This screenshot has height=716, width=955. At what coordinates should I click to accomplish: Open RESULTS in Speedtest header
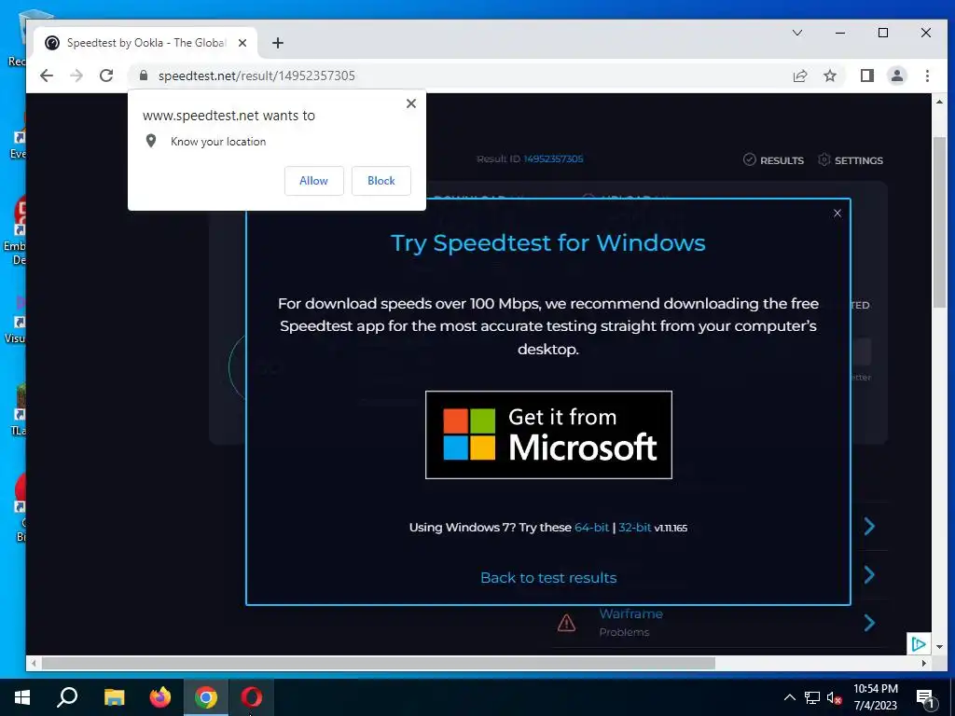pos(773,160)
